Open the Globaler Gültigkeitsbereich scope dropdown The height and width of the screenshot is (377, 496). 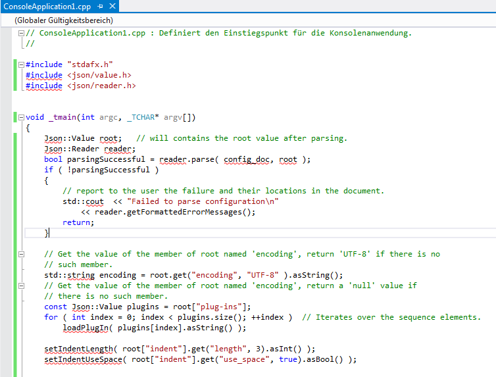[248, 20]
